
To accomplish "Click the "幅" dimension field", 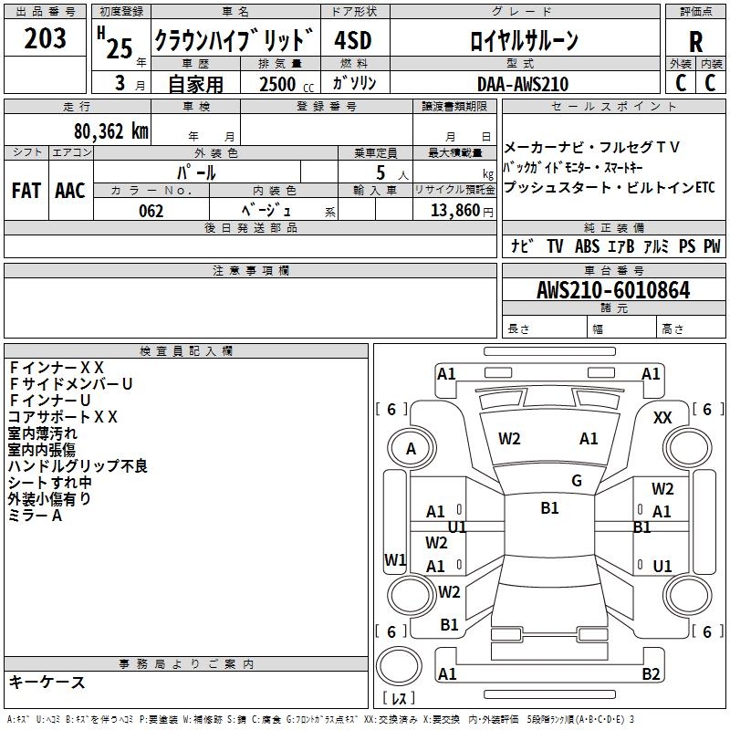I will click(x=622, y=328).
